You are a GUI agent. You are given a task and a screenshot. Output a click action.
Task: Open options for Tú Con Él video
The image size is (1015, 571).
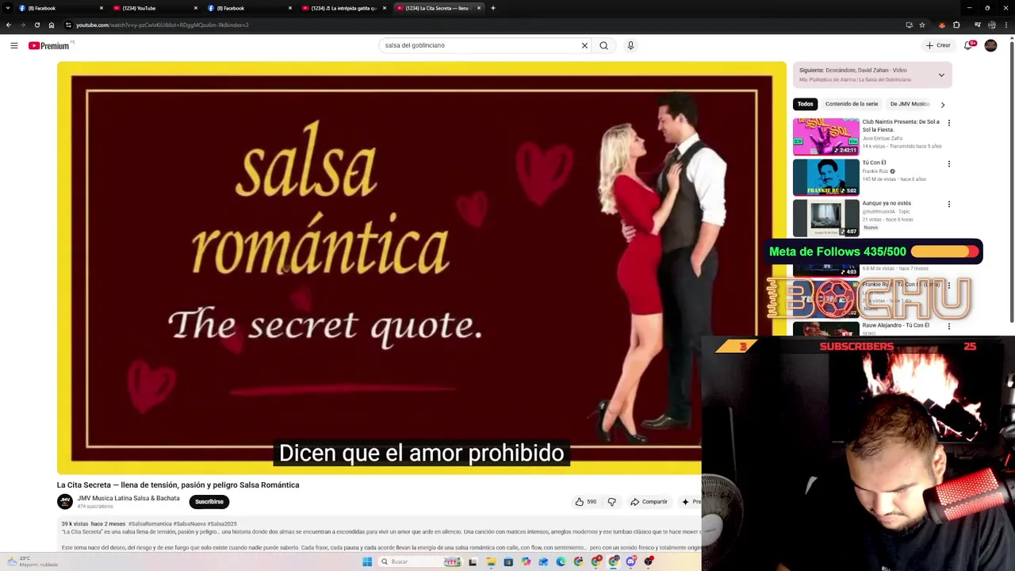point(948,163)
